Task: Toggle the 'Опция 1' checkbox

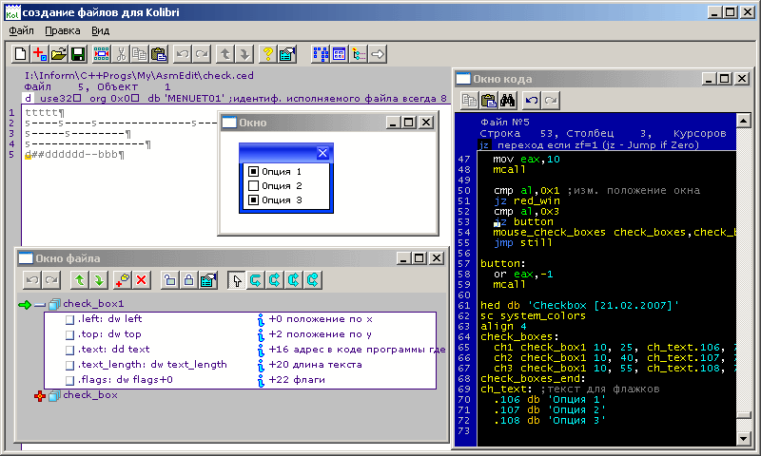Action: [253, 172]
